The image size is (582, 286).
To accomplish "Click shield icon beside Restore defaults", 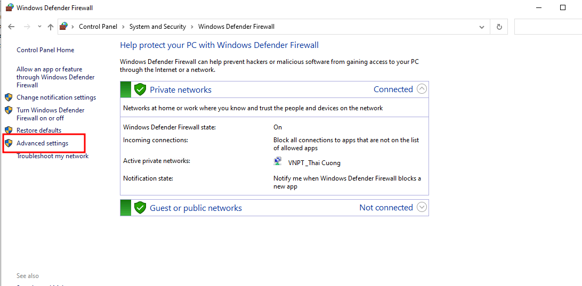I will coord(9,130).
